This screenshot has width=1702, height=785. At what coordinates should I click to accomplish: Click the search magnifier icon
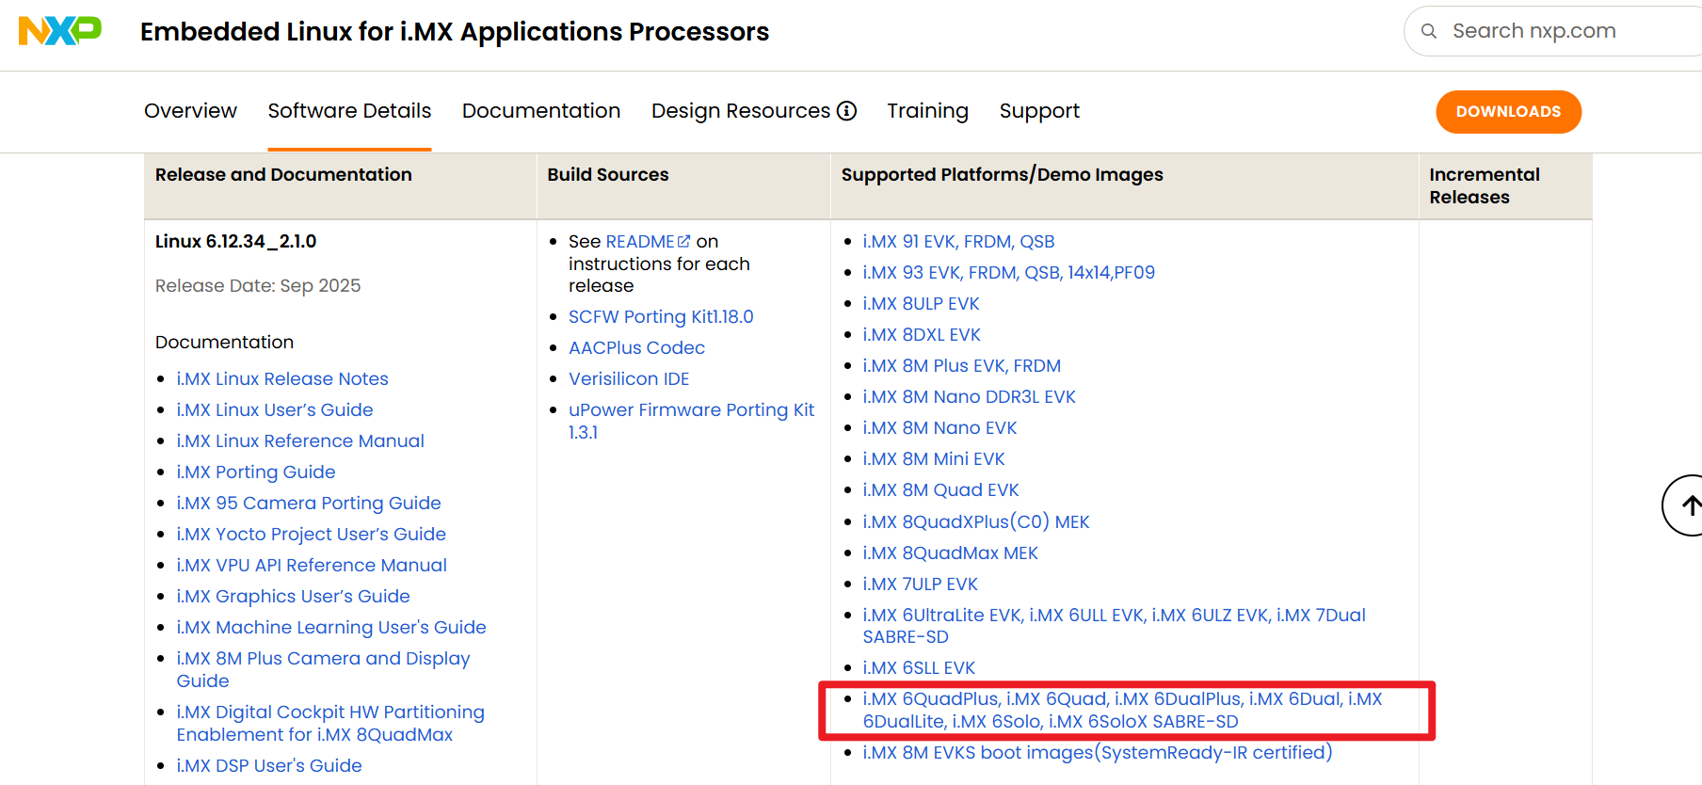pos(1429,31)
